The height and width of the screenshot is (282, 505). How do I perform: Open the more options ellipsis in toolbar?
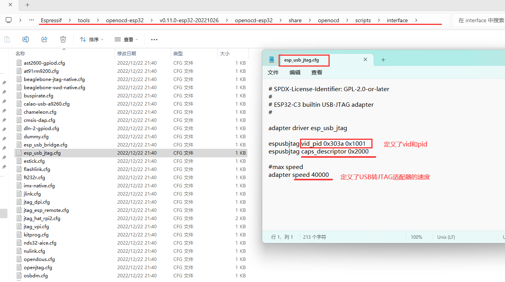tap(154, 39)
